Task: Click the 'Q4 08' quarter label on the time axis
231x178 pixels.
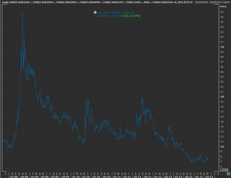Action: click(24, 177)
